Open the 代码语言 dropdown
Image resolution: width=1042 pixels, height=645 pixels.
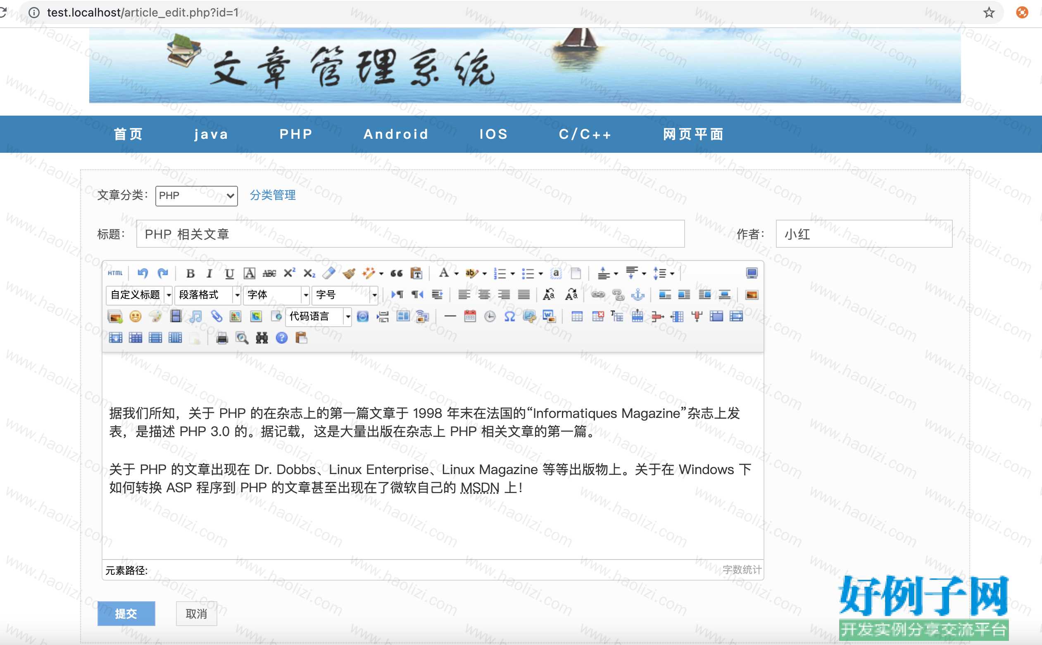click(x=319, y=317)
